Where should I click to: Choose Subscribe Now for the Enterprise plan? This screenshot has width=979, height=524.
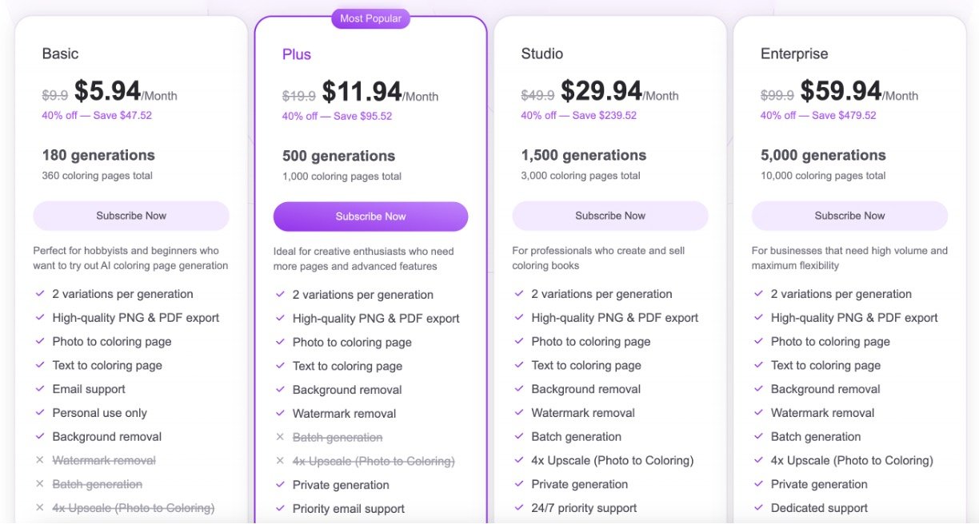[x=849, y=216]
